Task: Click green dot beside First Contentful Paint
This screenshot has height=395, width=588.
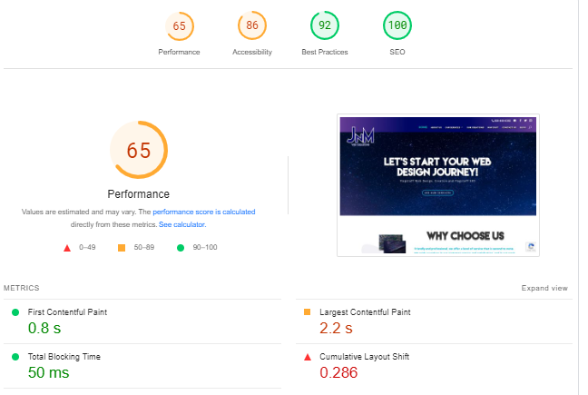Action: [15, 312]
